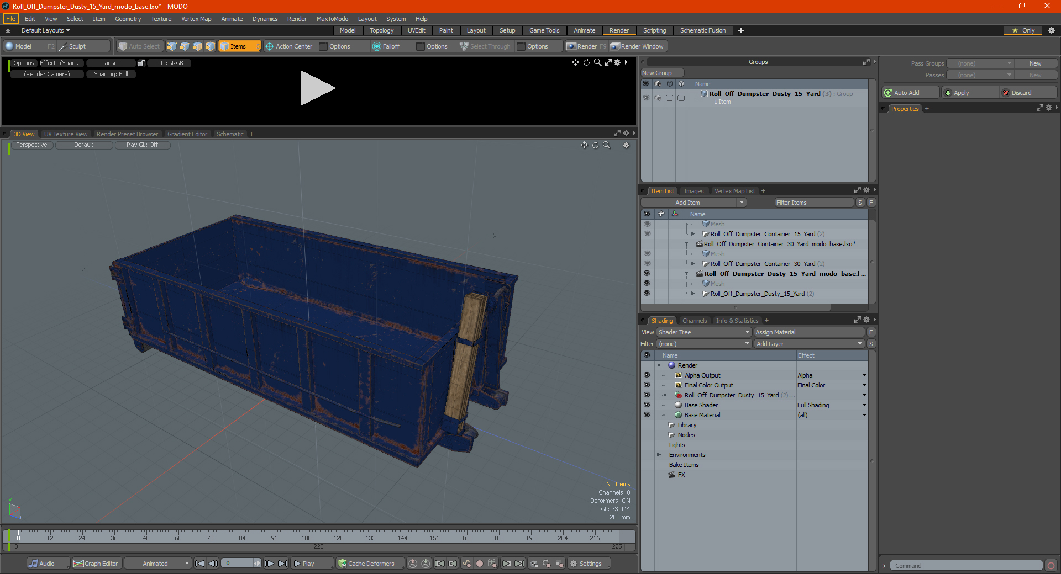The image size is (1061, 574).
Task: Open Animated keying mode dropdown
Action: pos(158,564)
